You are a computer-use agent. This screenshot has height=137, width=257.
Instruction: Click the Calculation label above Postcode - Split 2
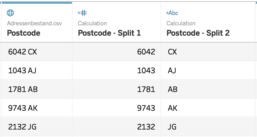point(181,23)
